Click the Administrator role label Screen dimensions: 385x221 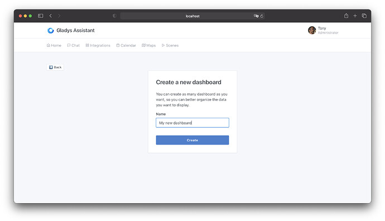(328, 33)
